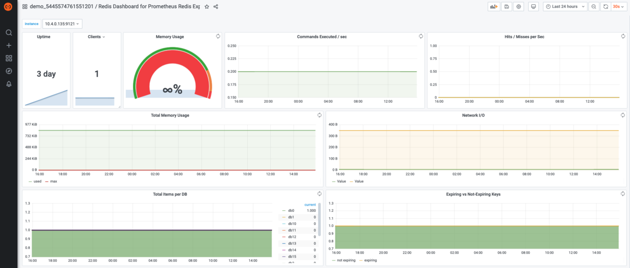Click the dashboard grid icon beside the title
The width and height of the screenshot is (630, 268).
tap(25, 7)
